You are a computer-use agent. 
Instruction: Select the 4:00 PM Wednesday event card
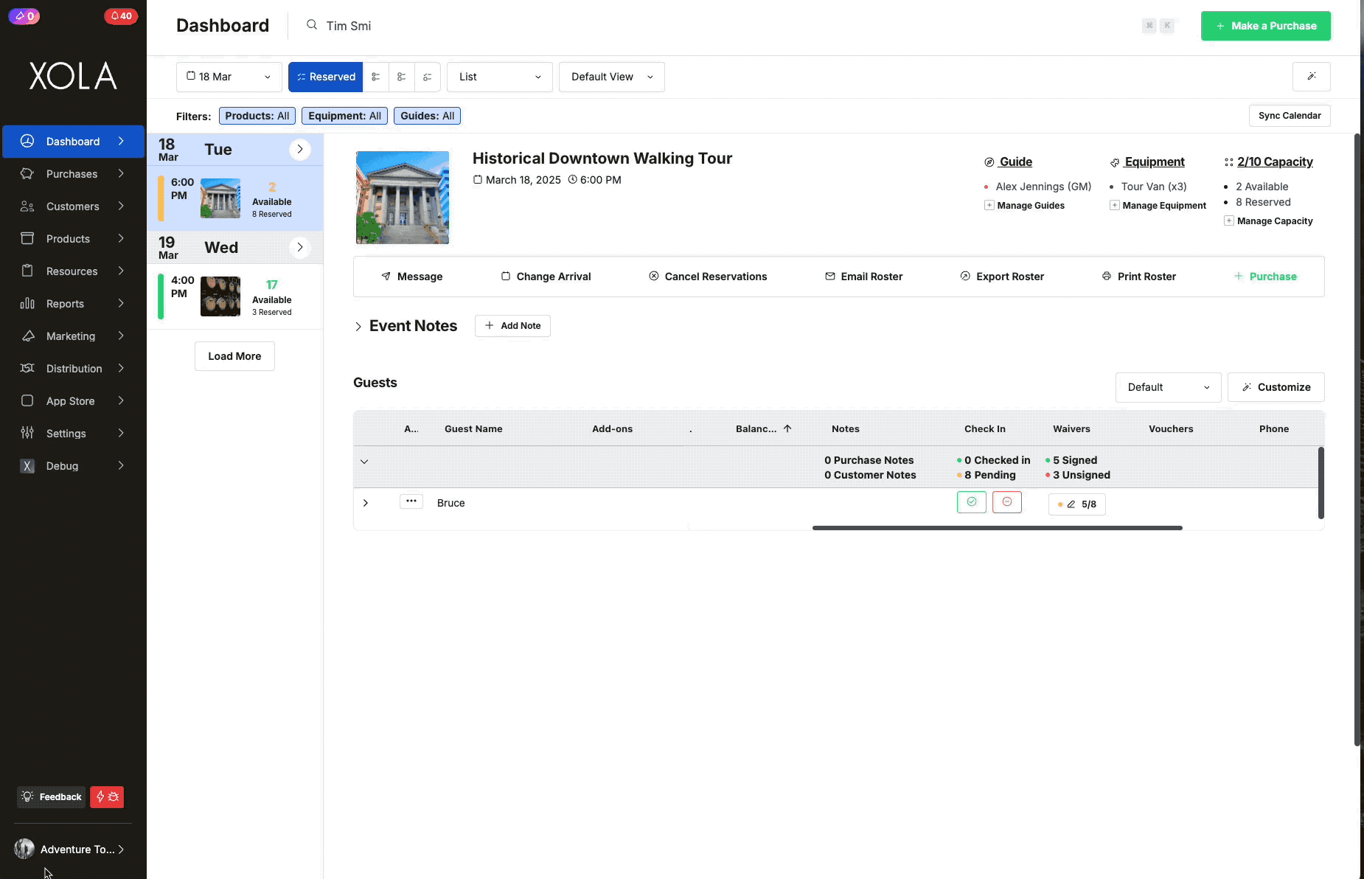coord(235,296)
